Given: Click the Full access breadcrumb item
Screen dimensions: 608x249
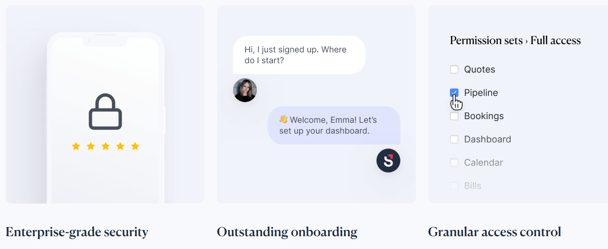Looking at the screenshot, I should coord(556,41).
